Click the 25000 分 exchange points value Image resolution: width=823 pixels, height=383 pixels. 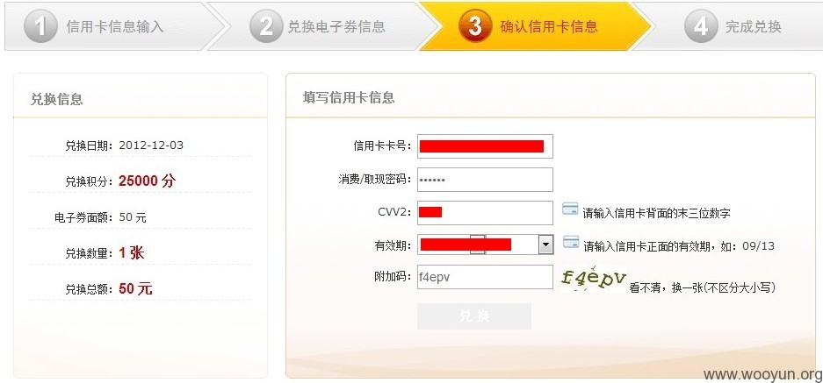point(147,181)
